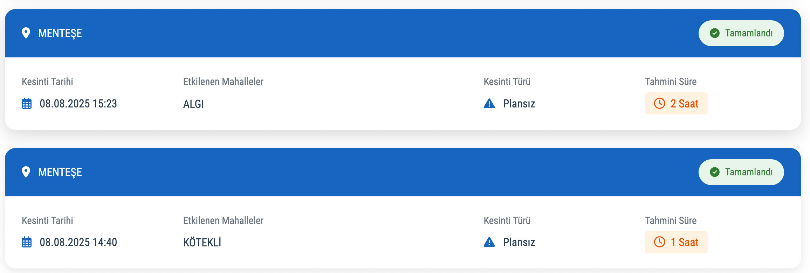The height and width of the screenshot is (273, 810).
Task: Click the Plansız outage type in KÖTEKLİ card
Action: 519,242
